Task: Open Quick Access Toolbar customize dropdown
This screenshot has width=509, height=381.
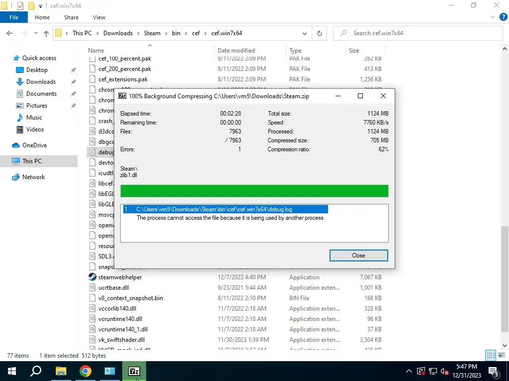Action: [40, 6]
